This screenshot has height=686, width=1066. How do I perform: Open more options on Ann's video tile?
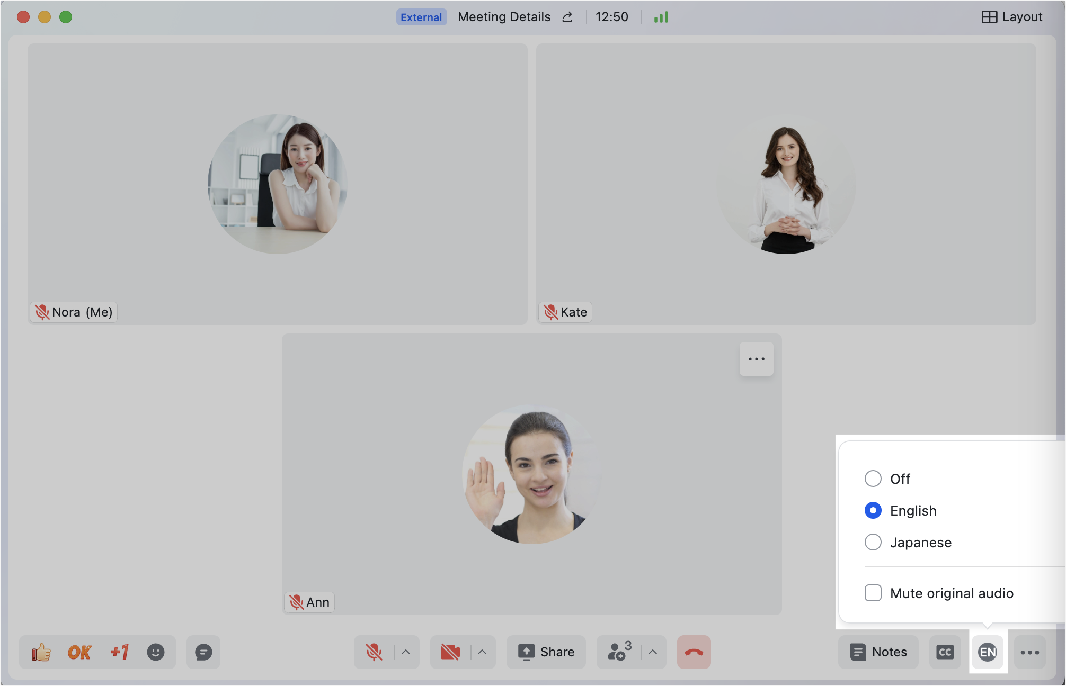[756, 359]
